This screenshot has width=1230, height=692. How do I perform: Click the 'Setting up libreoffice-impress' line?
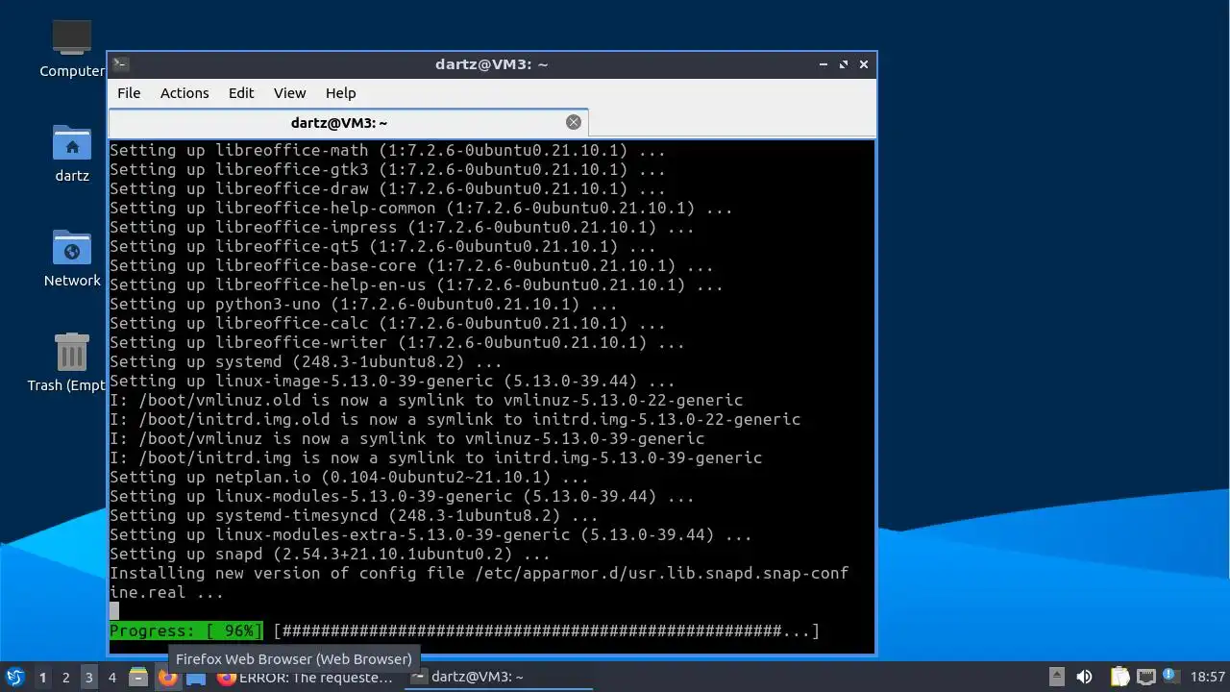(x=402, y=227)
